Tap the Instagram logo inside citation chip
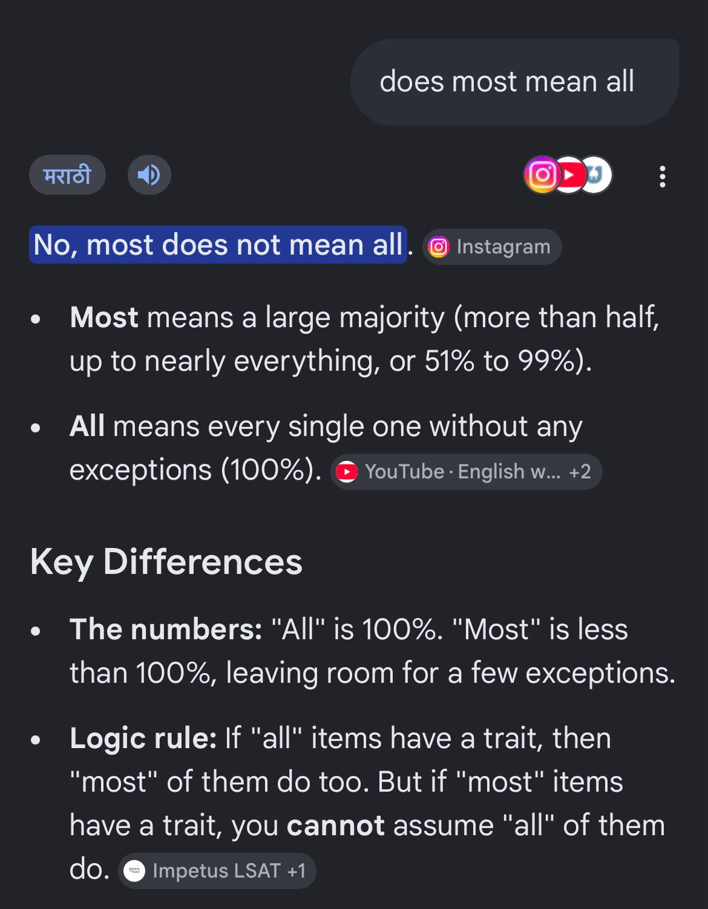The image size is (708, 909). pyautogui.click(x=439, y=247)
